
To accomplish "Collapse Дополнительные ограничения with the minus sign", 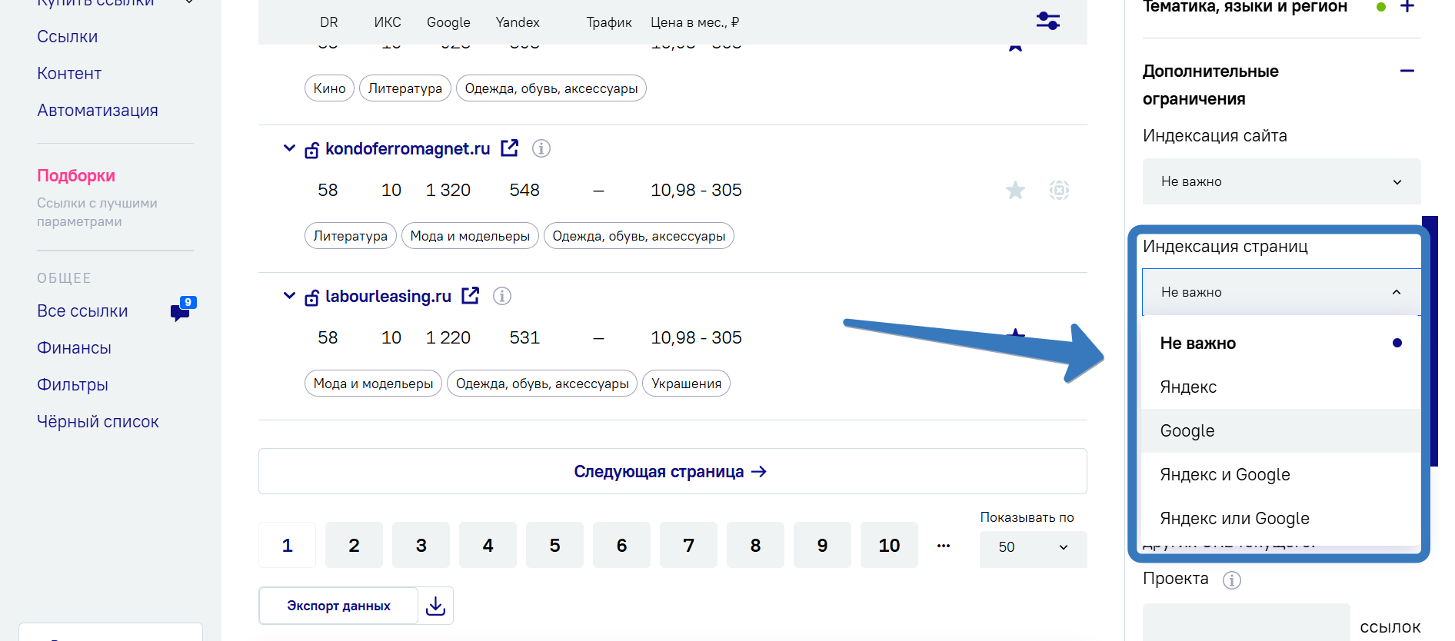I will 1407,71.
